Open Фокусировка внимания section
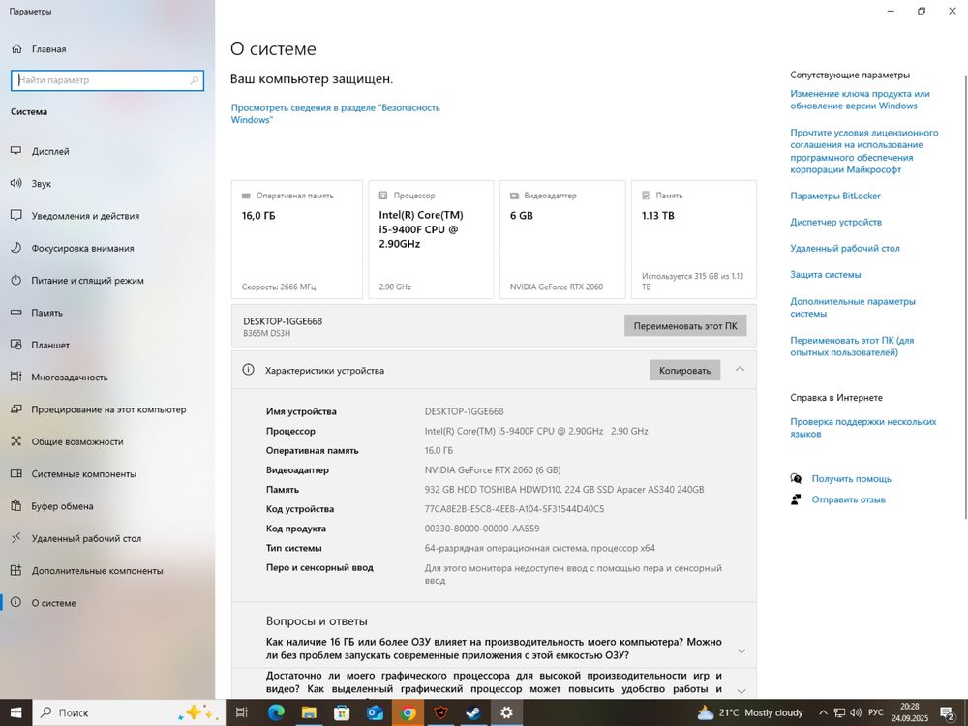The height and width of the screenshot is (726, 968). click(x=82, y=248)
